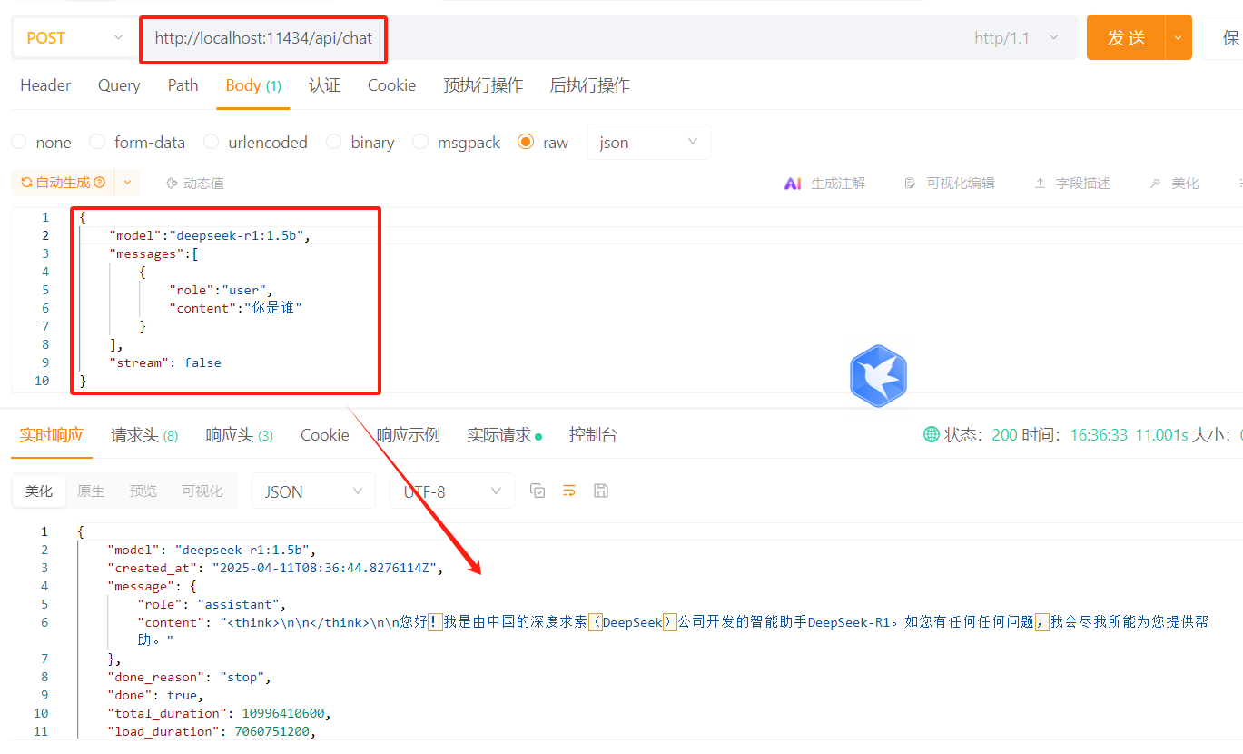The width and height of the screenshot is (1243, 754).
Task: Open the 控制台 console tab
Action: [593, 435]
